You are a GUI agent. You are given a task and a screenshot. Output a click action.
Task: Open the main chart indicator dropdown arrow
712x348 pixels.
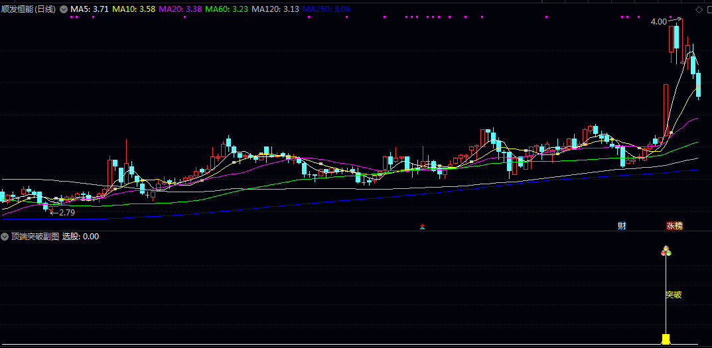point(64,9)
